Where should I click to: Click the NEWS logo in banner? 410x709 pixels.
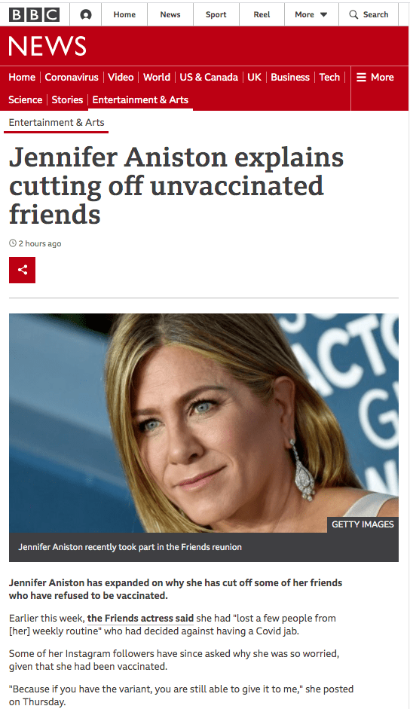click(x=47, y=46)
